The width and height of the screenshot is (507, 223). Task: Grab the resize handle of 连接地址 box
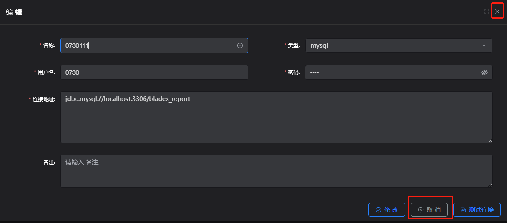(x=490, y=140)
